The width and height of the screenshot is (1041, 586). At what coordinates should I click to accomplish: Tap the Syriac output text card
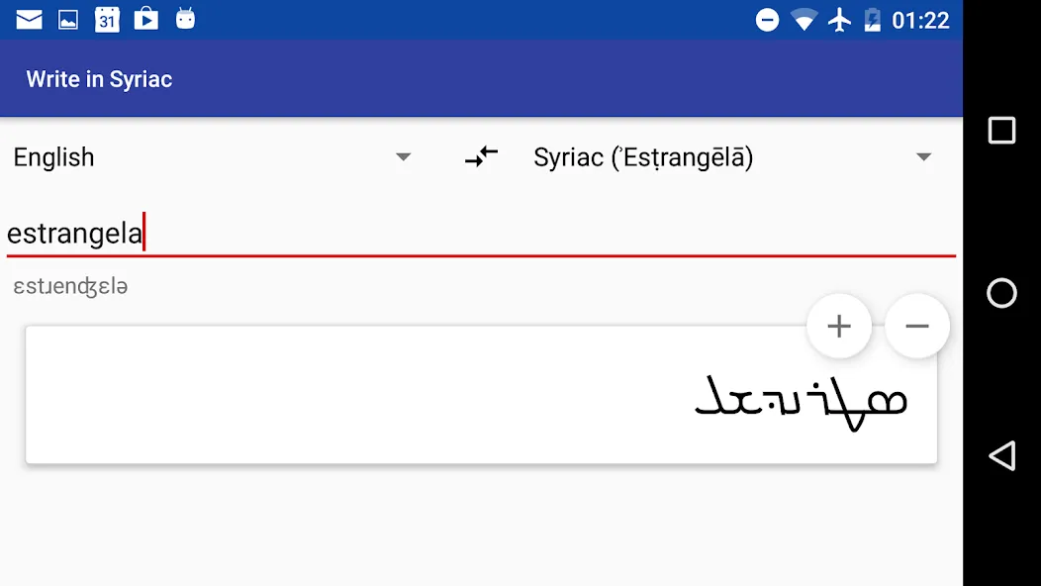click(481, 395)
